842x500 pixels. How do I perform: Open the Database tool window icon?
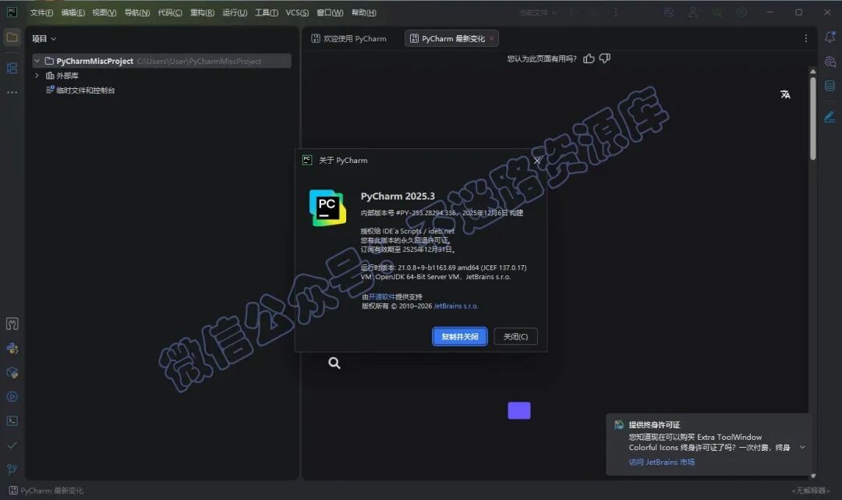tap(830, 86)
